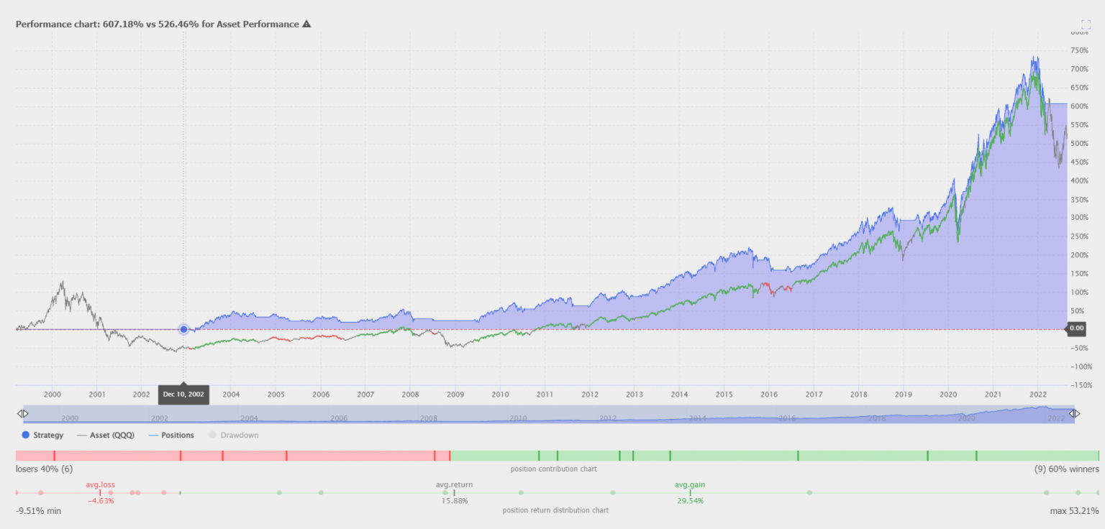The width and height of the screenshot is (1105, 529).
Task: Click the 0.00 axis label on the right
Action: [x=1077, y=328]
